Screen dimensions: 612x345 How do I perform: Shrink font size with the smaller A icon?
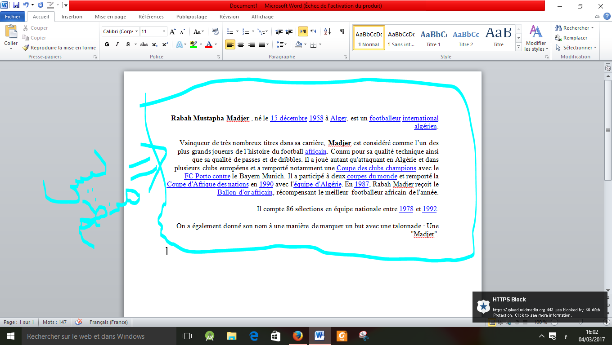[x=182, y=31]
